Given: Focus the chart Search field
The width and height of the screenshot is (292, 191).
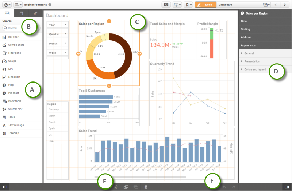Looking at the screenshot, I should tap(21, 28).
